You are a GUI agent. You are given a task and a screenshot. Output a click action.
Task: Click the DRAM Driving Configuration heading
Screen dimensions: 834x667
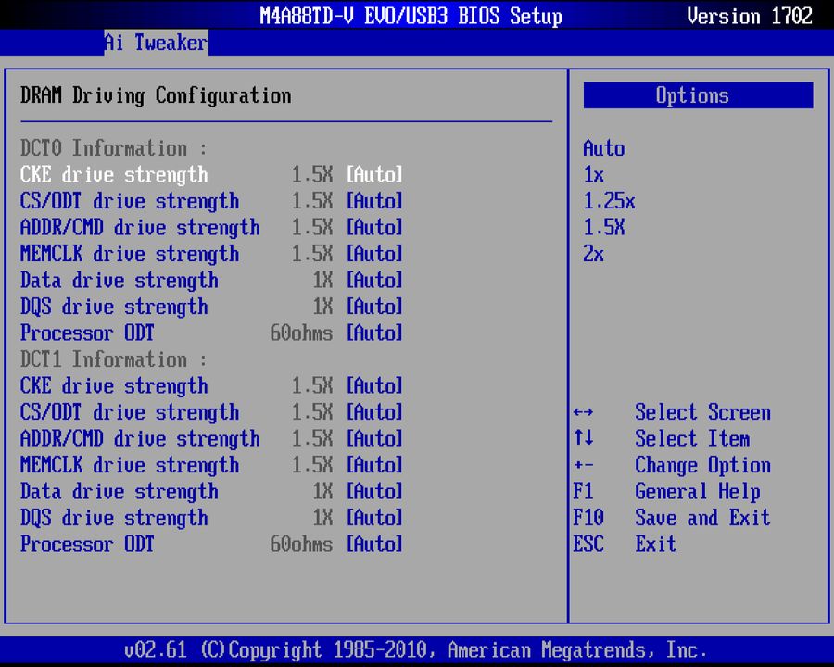(x=154, y=95)
